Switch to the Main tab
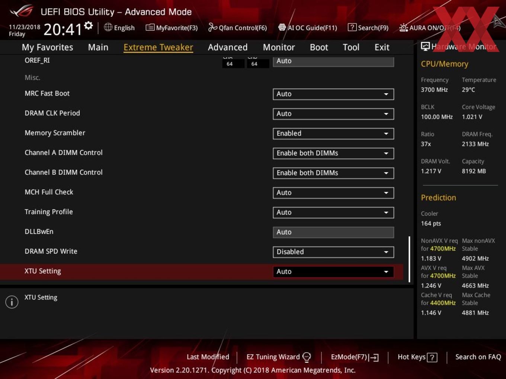 (x=98, y=47)
